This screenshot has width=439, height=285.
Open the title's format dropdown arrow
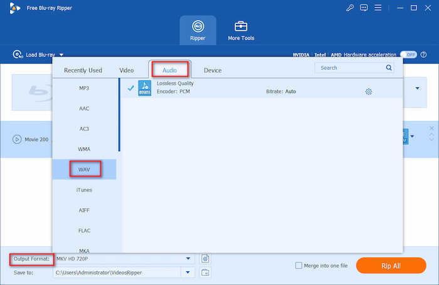click(x=412, y=136)
